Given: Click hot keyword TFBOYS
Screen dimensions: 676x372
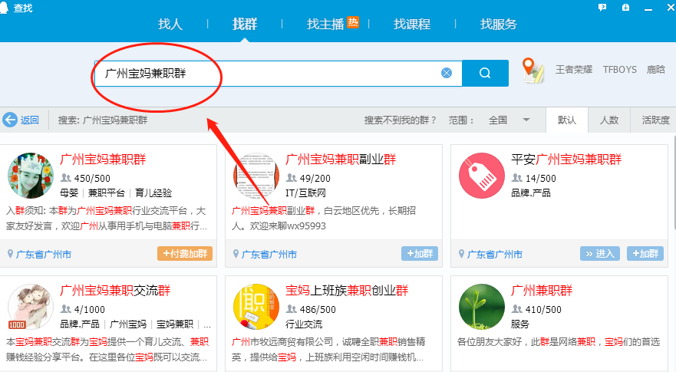Looking at the screenshot, I should coord(619,69).
